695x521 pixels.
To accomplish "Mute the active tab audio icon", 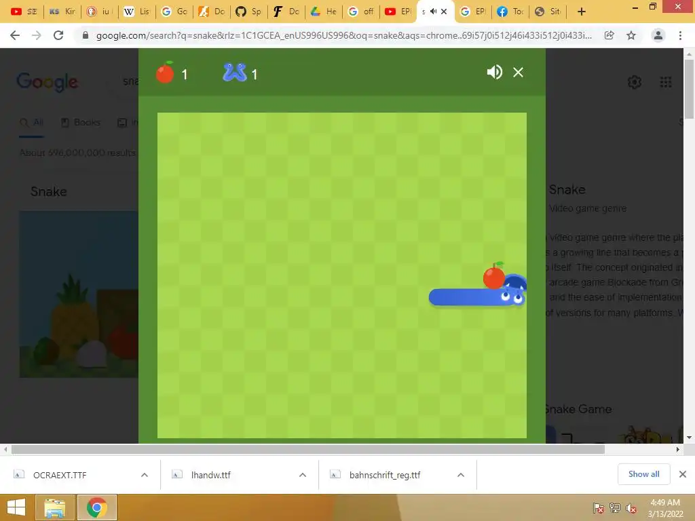I will pyautogui.click(x=433, y=12).
